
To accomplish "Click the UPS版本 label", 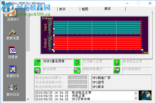I will click(98, 87).
